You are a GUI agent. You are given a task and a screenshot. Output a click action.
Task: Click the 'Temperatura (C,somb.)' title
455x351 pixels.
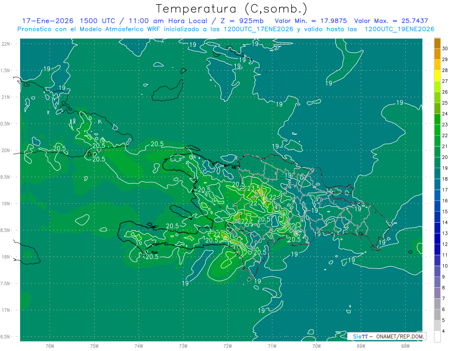coord(232,9)
